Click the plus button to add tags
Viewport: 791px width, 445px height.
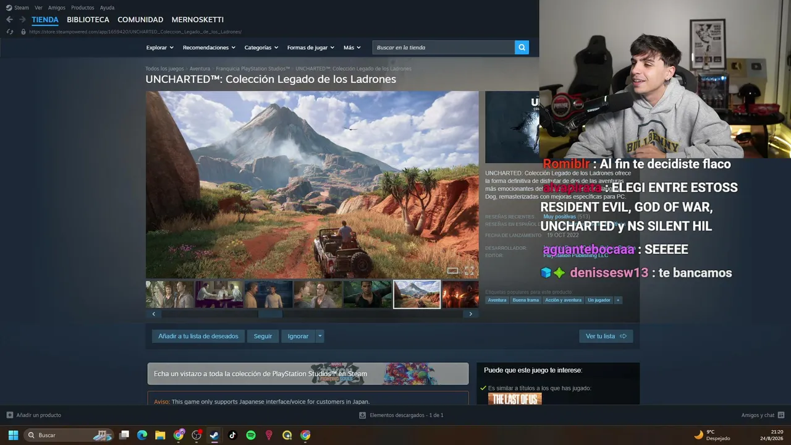click(618, 300)
